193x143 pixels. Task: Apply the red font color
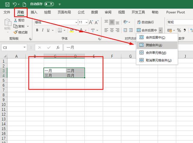click(81, 30)
